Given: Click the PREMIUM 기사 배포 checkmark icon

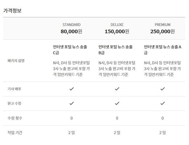Looking at the screenshot, I should click(162, 89).
